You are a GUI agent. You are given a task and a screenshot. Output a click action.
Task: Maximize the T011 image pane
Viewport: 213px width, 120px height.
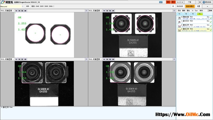[x=86, y=11]
